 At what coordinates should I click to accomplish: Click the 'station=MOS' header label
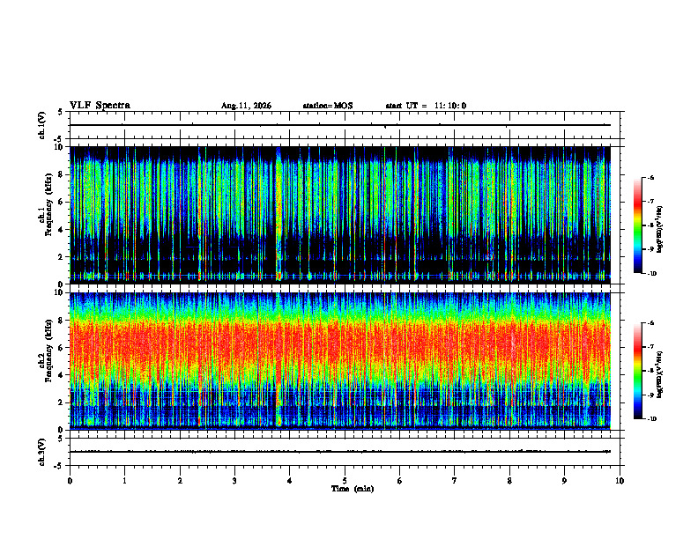click(328, 106)
